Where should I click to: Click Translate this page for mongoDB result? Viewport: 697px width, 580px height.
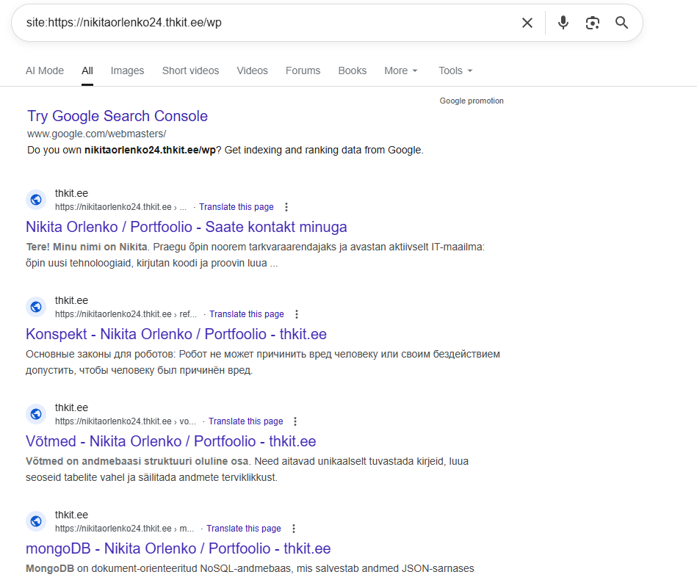(x=243, y=529)
